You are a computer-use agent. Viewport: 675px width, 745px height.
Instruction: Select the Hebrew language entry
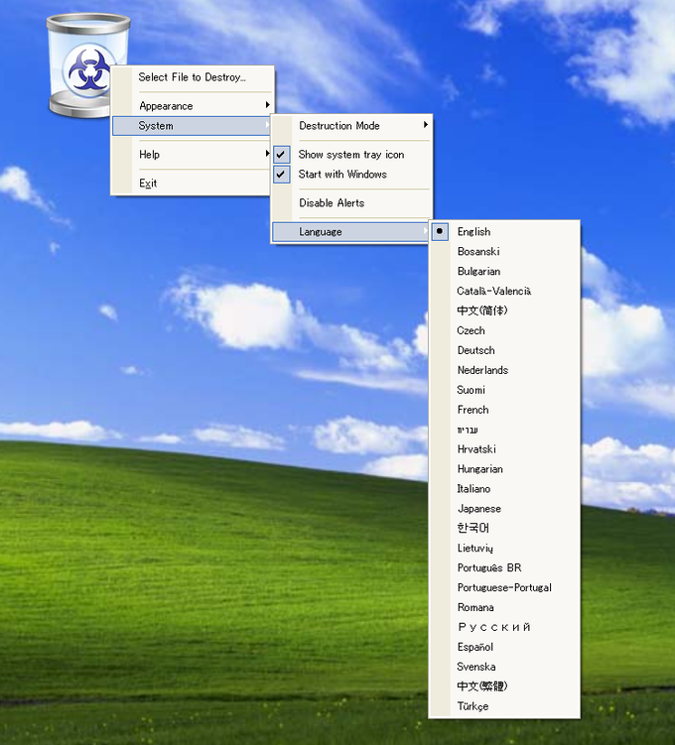coord(504,430)
